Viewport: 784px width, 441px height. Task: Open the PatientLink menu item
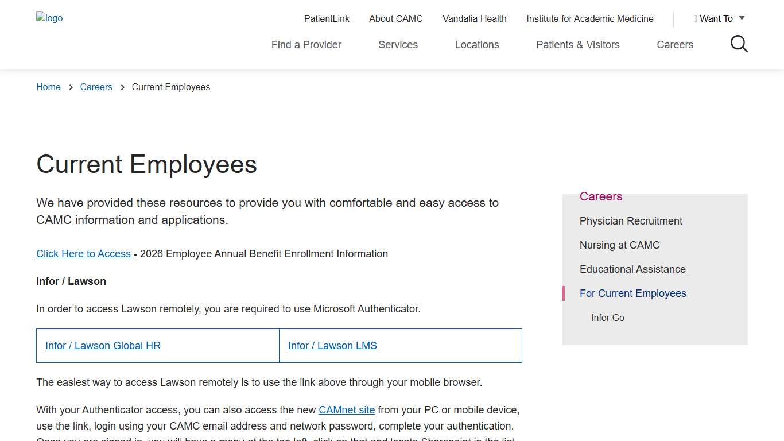coord(327,18)
